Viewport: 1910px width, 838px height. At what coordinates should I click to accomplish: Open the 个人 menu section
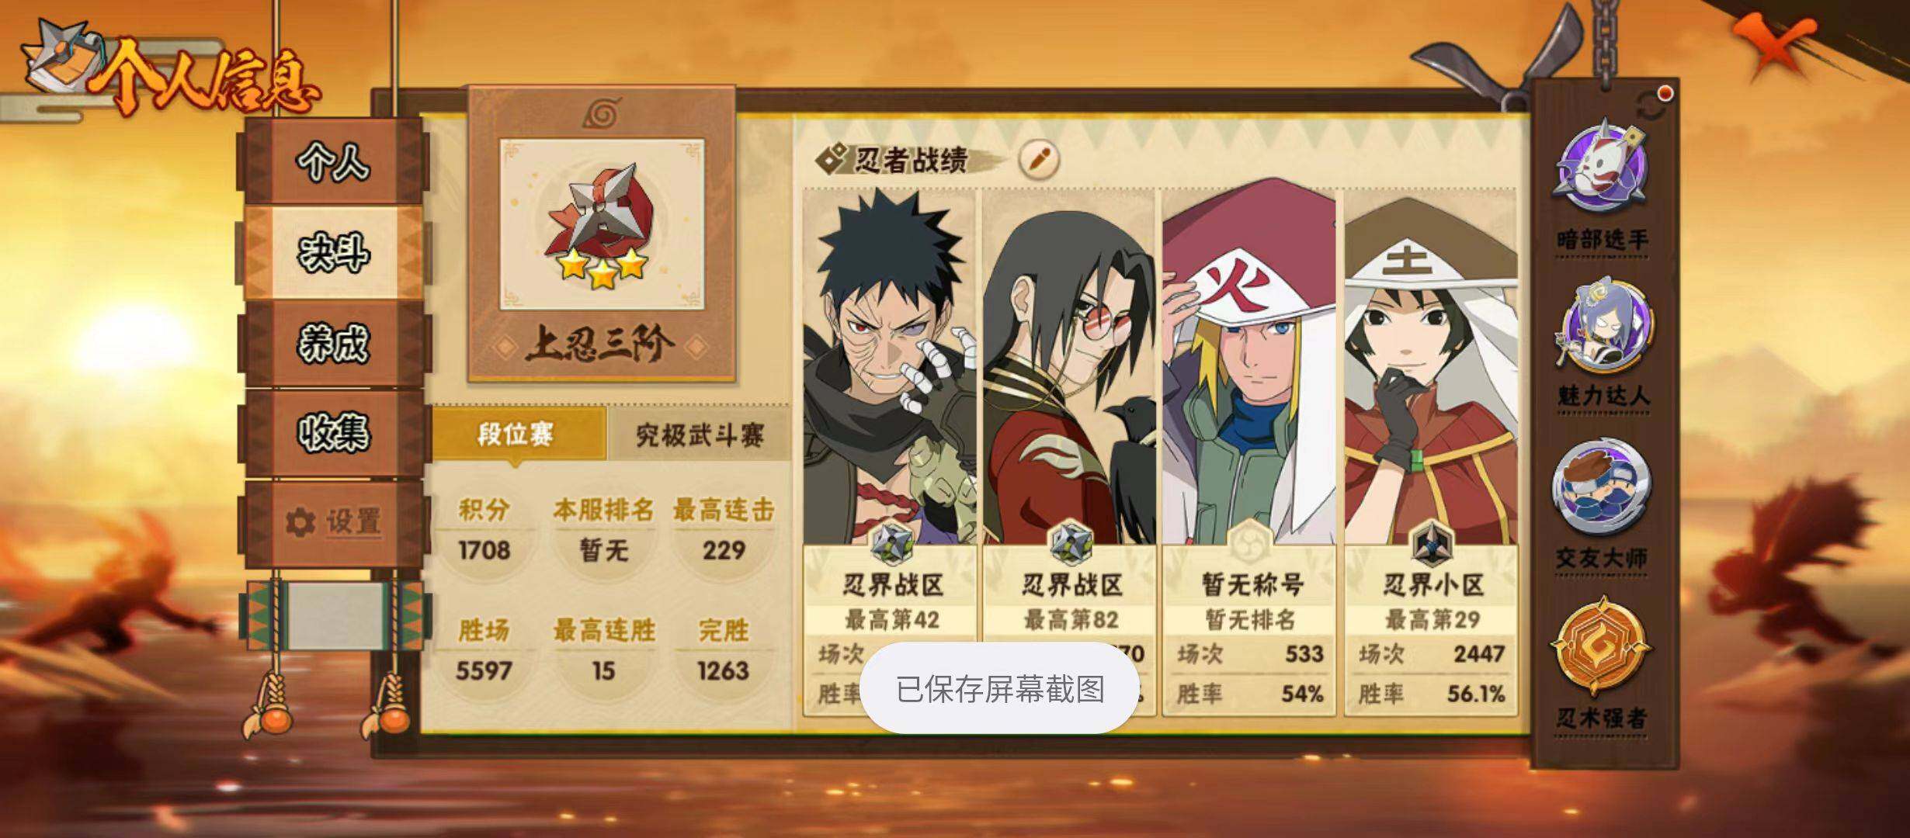(x=334, y=161)
